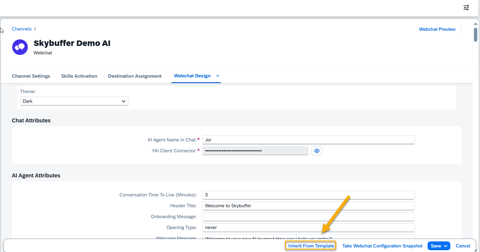This screenshot has width=480, height=252.
Task: Click the Chat Attributes section heading
Action: [31, 121]
